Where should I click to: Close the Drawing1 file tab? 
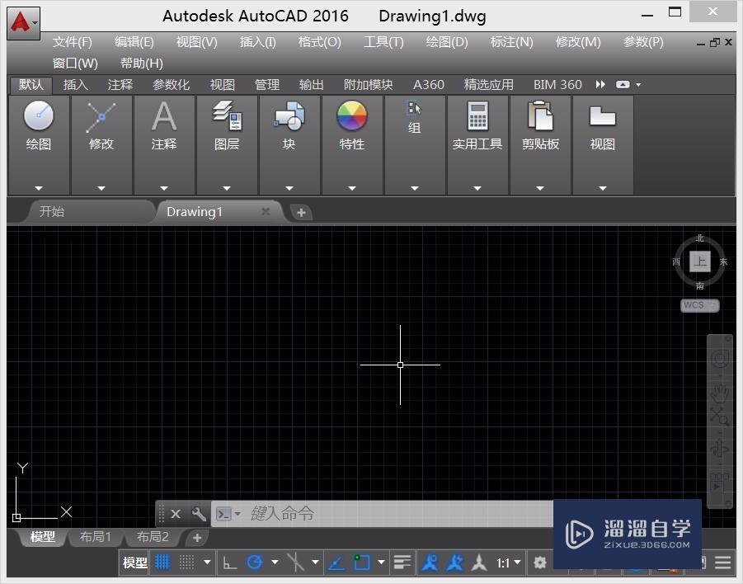266,211
